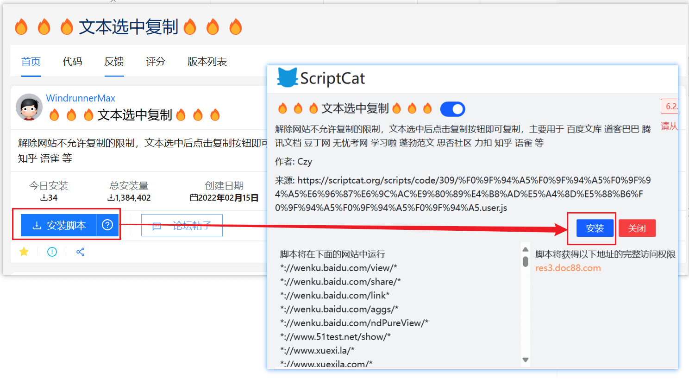
Task: Click the exclamation report icon
Action: pyautogui.click(x=51, y=252)
